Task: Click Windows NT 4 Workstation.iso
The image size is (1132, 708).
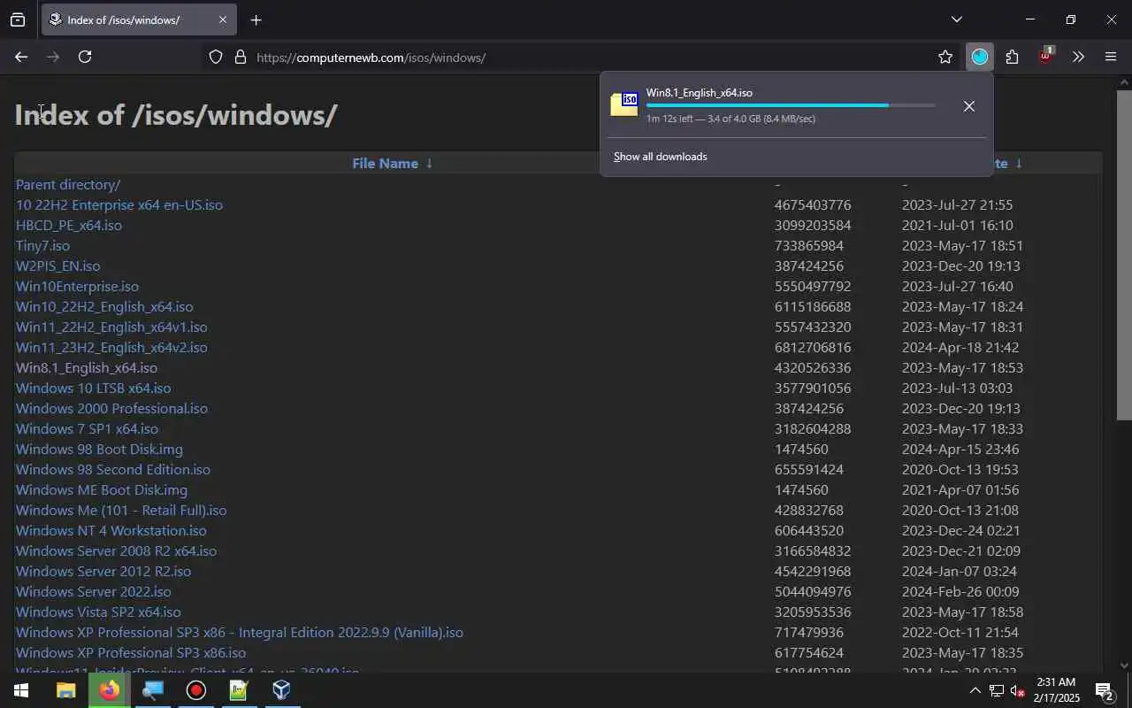Action: [x=111, y=530]
